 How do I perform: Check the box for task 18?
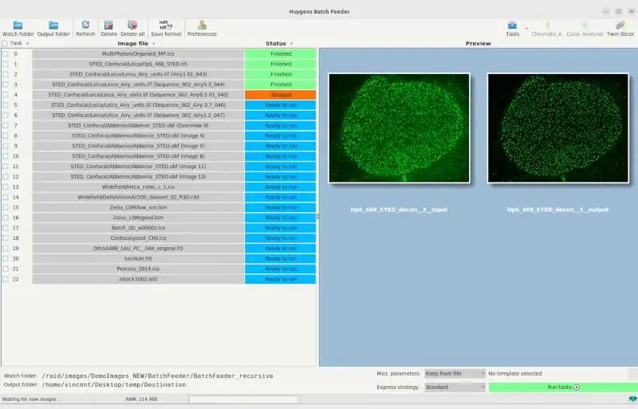point(6,238)
